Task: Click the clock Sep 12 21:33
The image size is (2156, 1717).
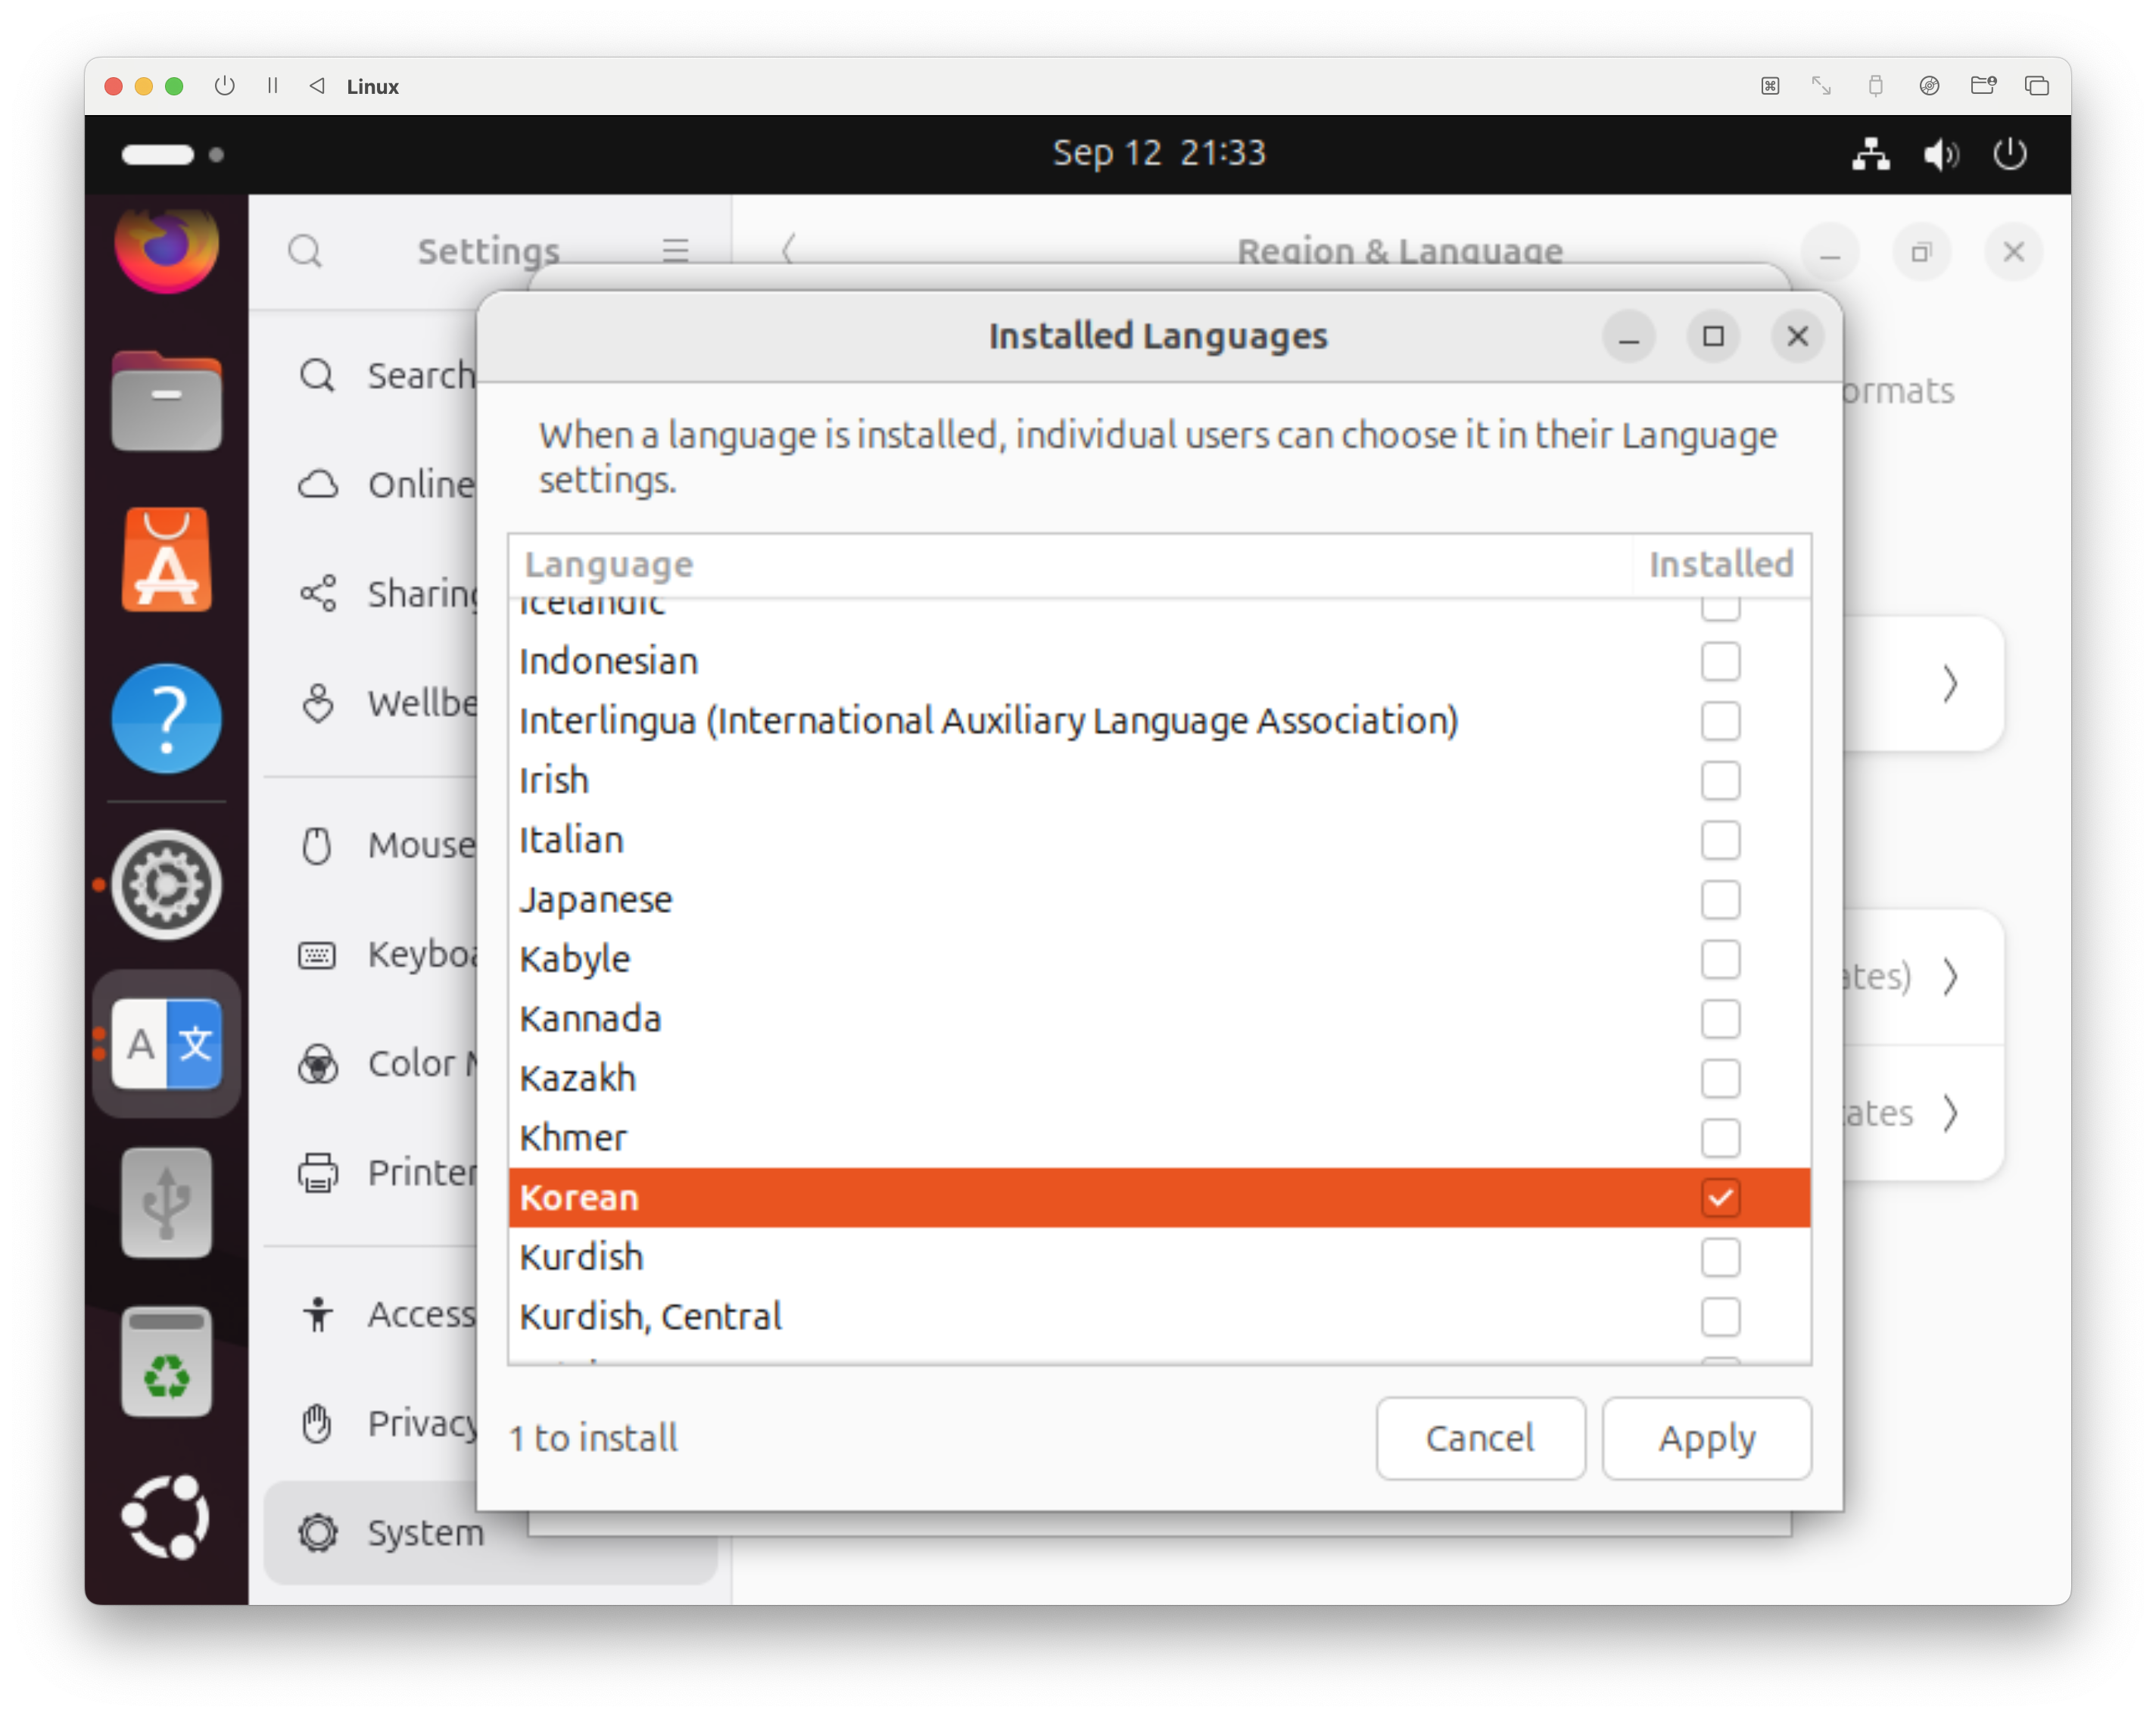Action: point(1158,153)
